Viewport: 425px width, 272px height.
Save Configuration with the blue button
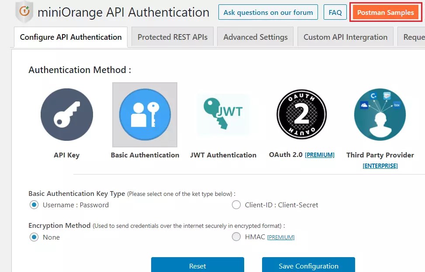point(308,265)
